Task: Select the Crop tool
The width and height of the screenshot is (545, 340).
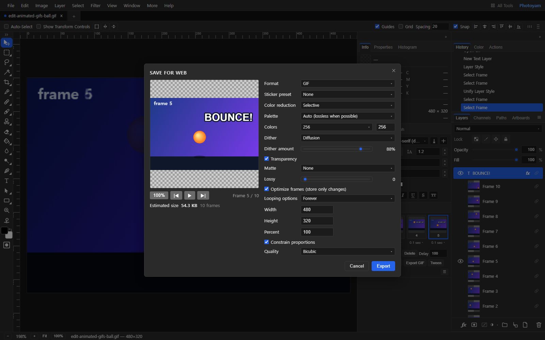Action: coord(6,82)
